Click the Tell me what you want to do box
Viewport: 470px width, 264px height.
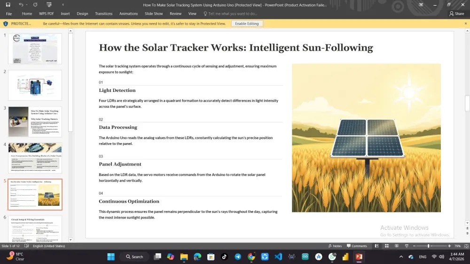tap(230, 14)
